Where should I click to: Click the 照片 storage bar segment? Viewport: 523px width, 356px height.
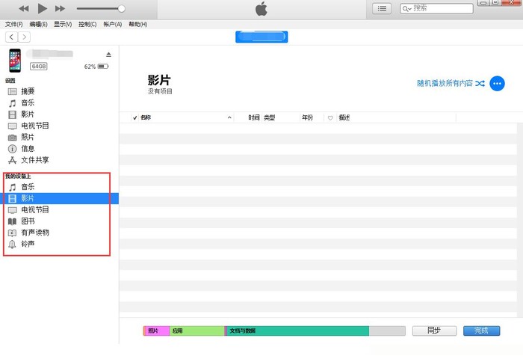(156, 331)
